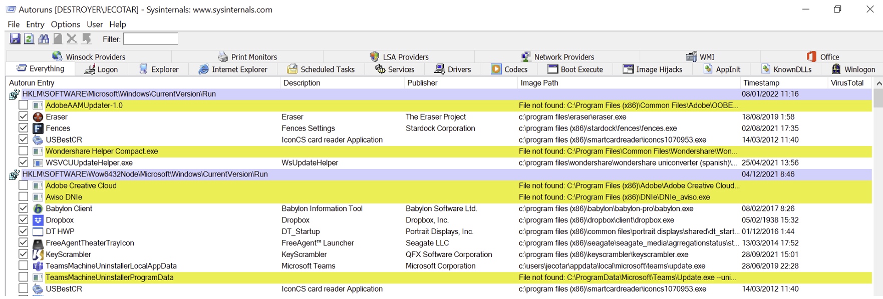Sort by the Autorun Entry column header

(143, 83)
